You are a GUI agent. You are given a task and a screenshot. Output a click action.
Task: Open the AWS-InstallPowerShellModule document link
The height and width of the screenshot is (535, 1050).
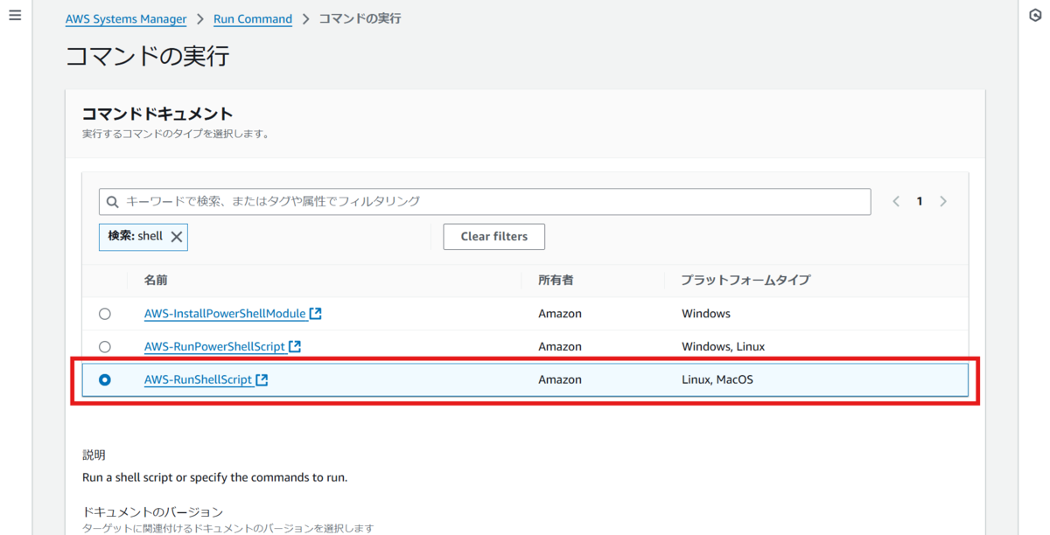(x=225, y=313)
